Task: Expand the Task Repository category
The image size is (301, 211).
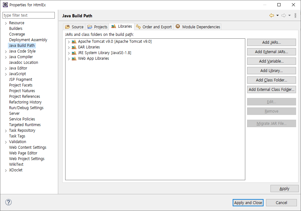Action: point(6,131)
